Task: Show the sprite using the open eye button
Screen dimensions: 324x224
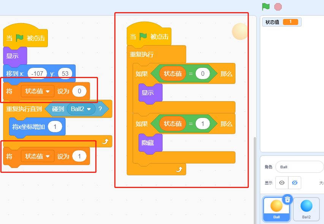Action: (281, 183)
